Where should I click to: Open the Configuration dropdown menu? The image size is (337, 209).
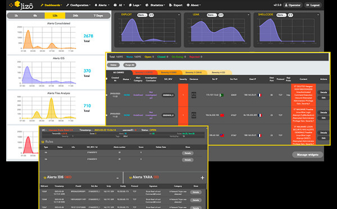78,5
